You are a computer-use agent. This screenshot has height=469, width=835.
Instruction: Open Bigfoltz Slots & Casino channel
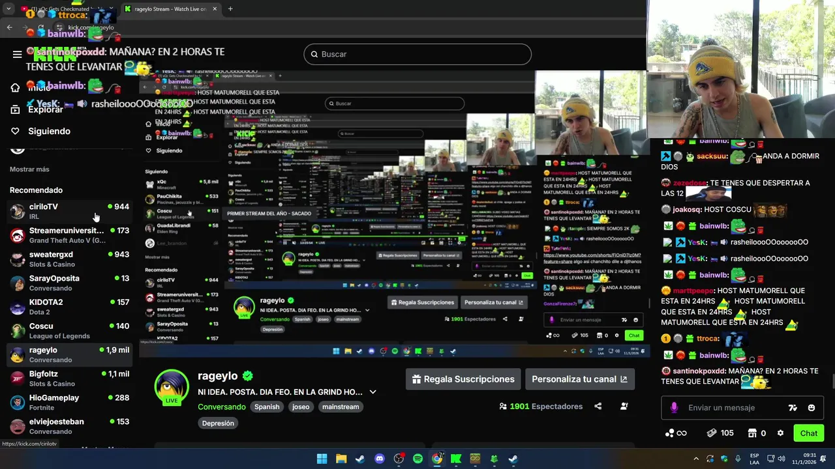click(x=69, y=378)
